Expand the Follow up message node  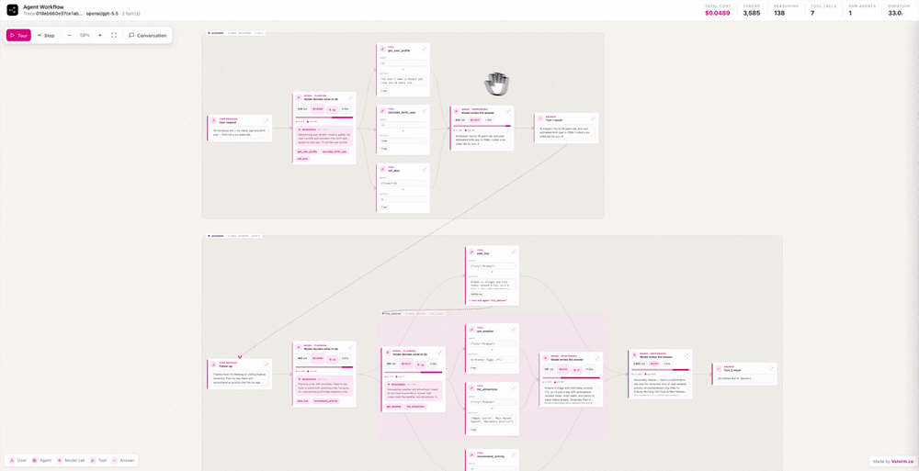coord(267,364)
